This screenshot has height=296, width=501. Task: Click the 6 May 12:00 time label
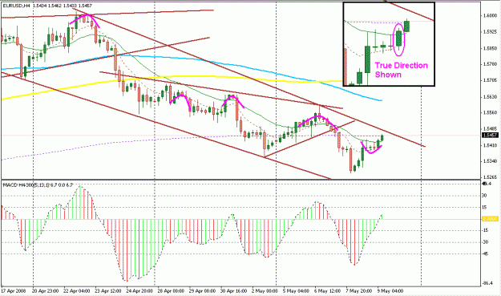pos(328,291)
